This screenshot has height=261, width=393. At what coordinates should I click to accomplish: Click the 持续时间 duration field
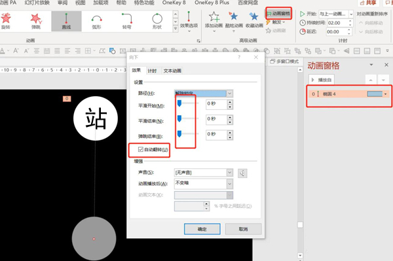(x=337, y=23)
